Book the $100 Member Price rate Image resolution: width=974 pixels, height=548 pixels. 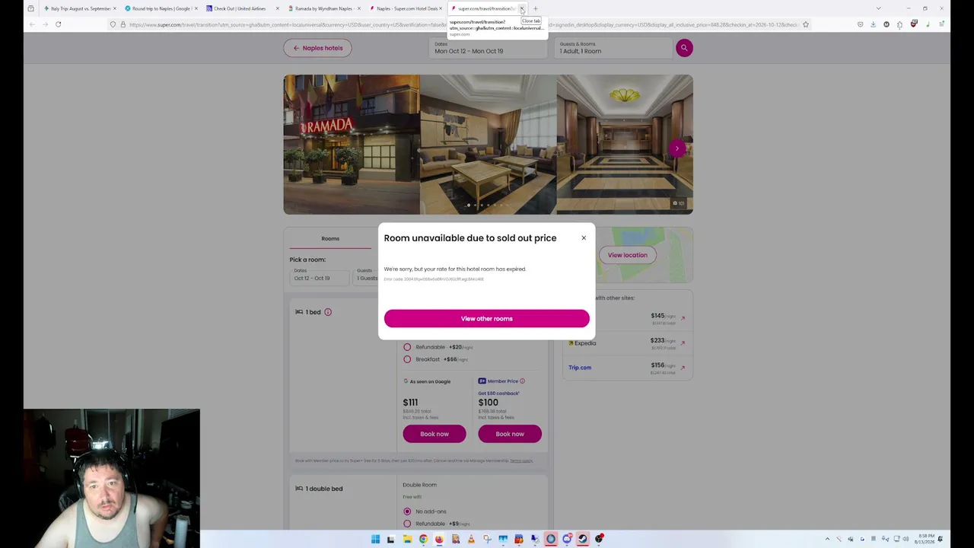(x=510, y=434)
